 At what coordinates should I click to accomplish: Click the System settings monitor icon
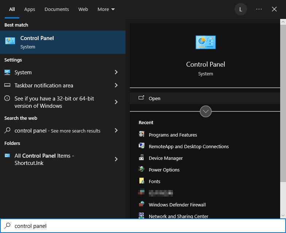(7, 72)
